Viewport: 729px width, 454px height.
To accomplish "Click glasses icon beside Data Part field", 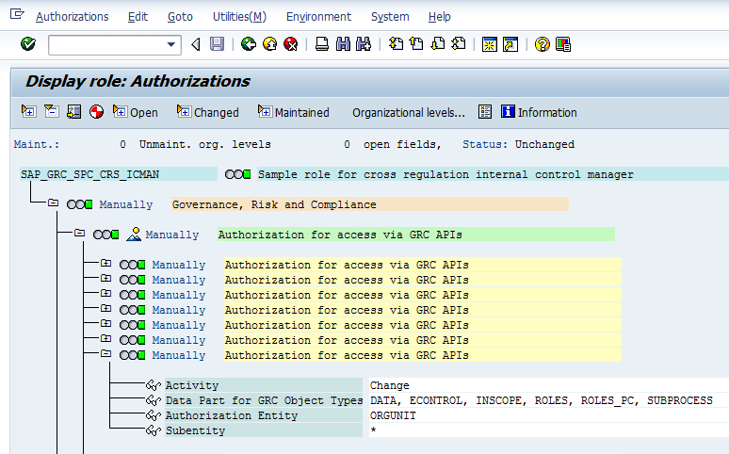I will click(154, 400).
